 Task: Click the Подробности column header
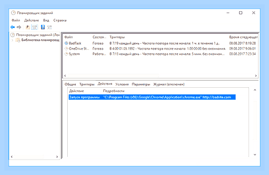point(114,91)
